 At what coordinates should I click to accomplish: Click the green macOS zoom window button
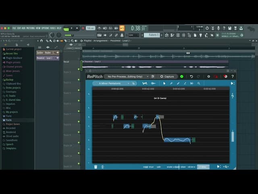pyautogui.click(x=9, y=28)
